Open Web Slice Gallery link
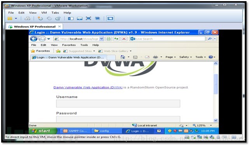This screenshot has height=146, width=250. [115, 51]
